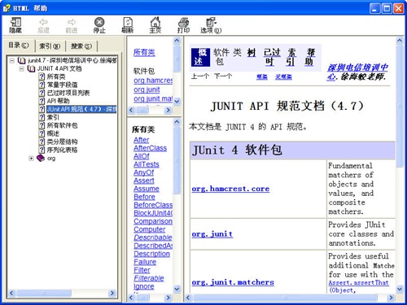This screenshot has width=407, height=305.
Task: Open the org.junit.matchers table link
Action: [233, 282]
